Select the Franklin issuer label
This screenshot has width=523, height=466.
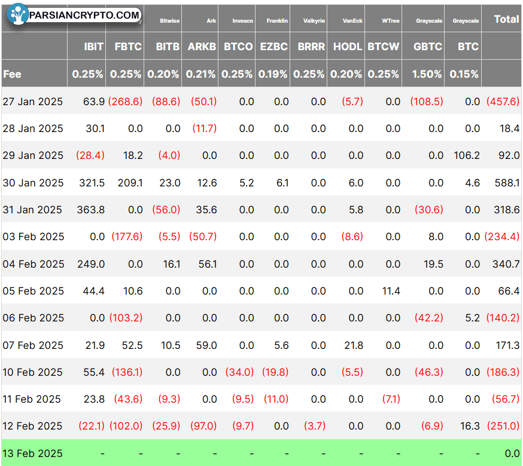277,21
